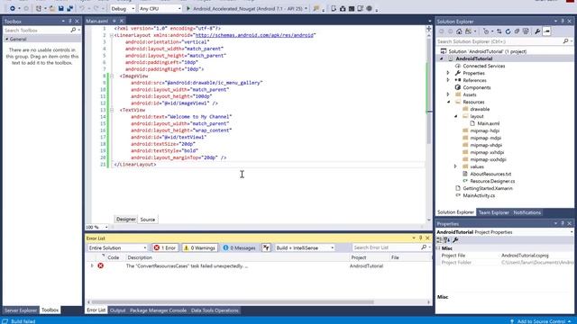
Task: Open the Debug configuration dropdown
Action: tap(123, 8)
